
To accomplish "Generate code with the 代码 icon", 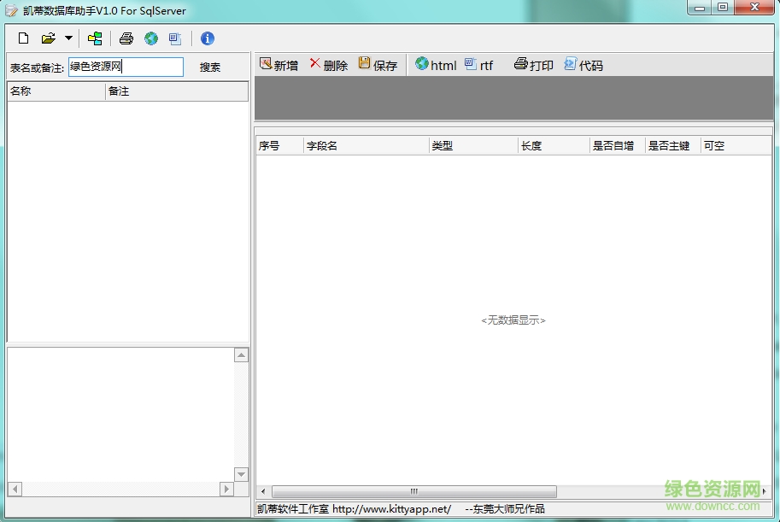I will tap(584, 63).
